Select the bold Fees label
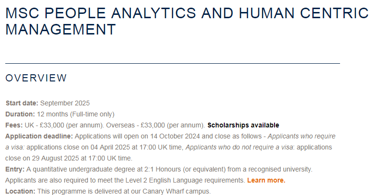The height and width of the screenshot is (195, 374). pyautogui.click(x=14, y=125)
